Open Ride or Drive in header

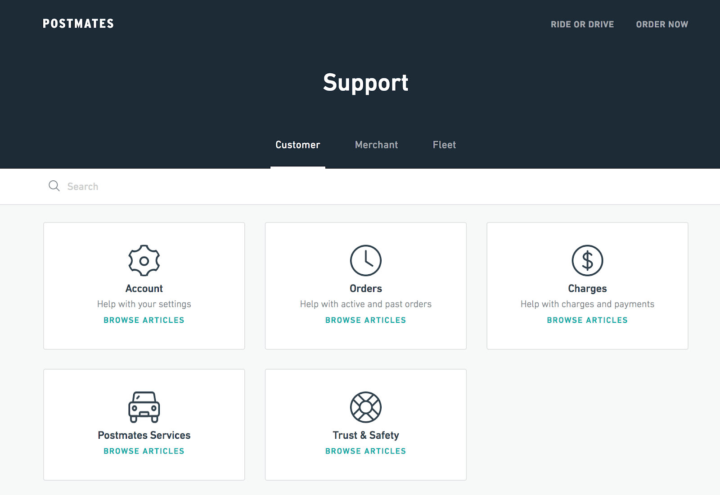coord(582,24)
